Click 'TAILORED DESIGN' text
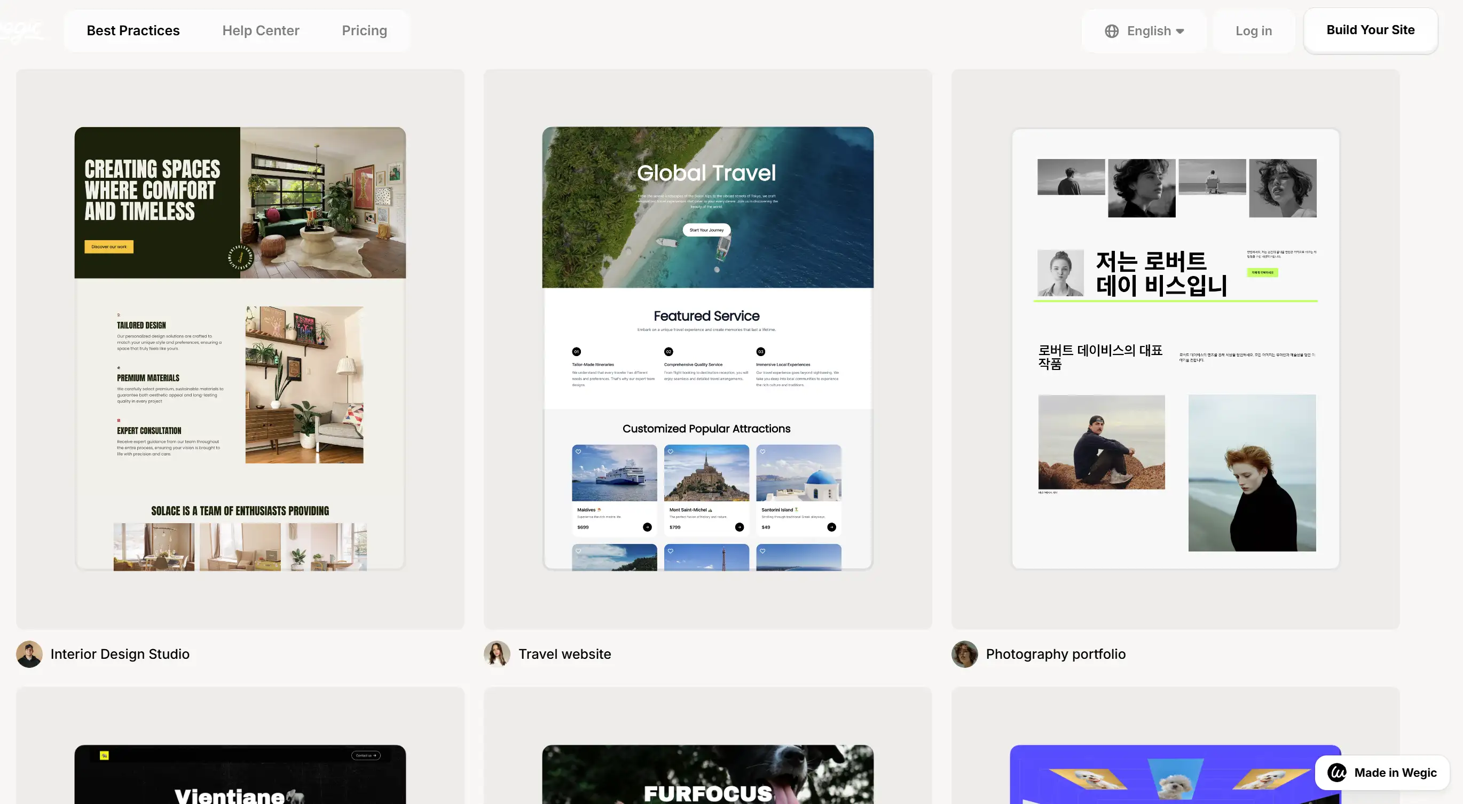 [141, 326]
